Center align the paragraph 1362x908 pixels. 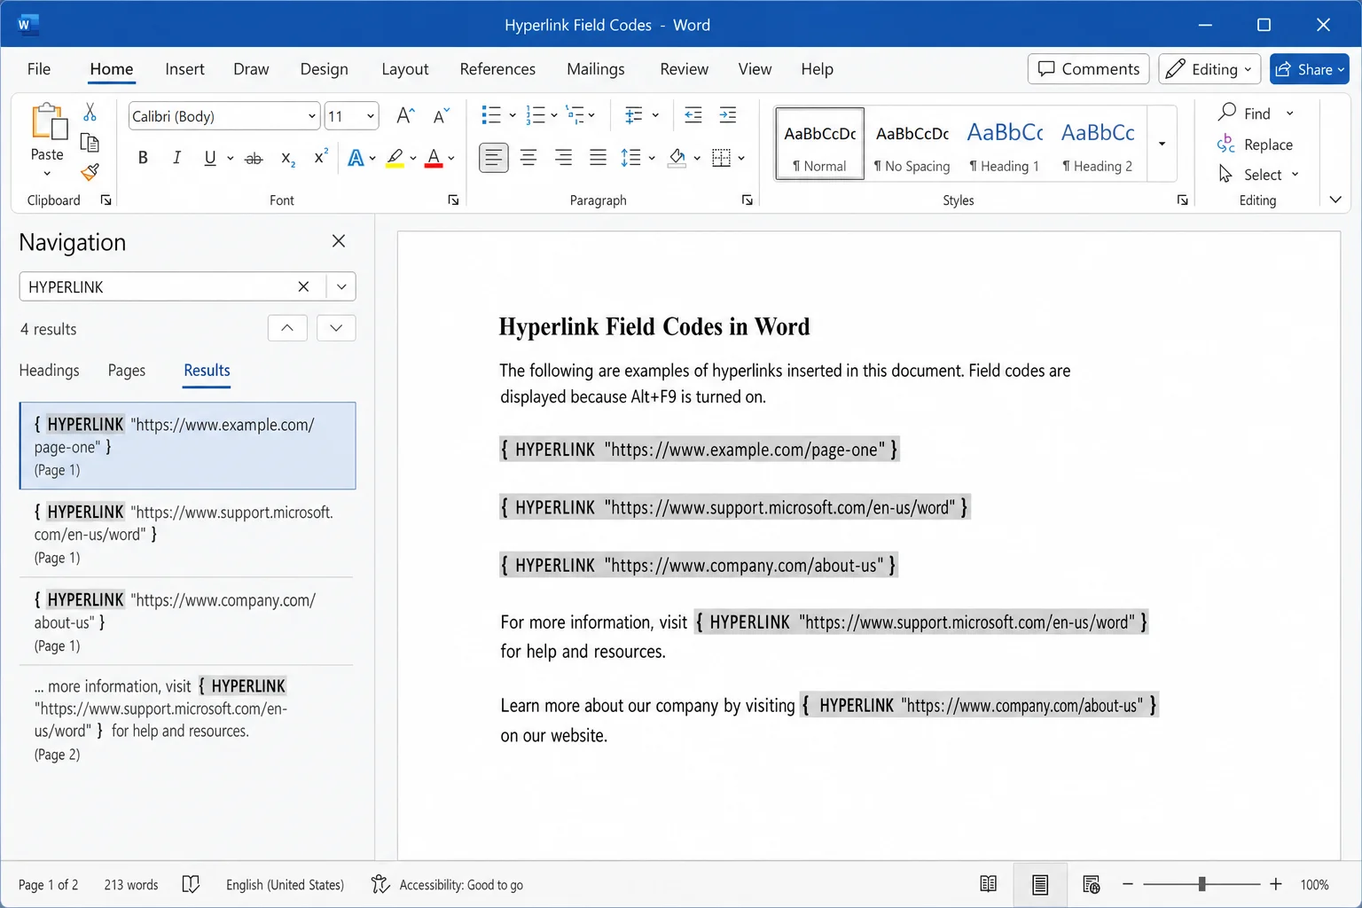pos(528,158)
